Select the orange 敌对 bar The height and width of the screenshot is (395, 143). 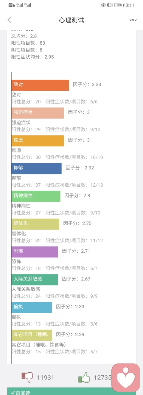point(40,85)
